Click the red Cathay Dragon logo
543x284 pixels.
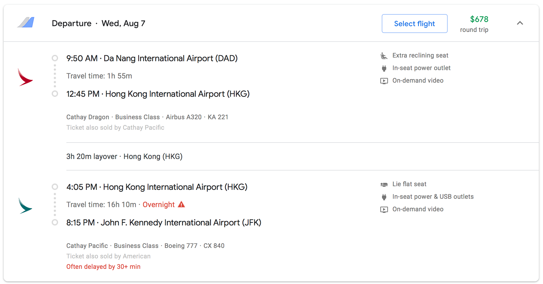click(x=25, y=77)
